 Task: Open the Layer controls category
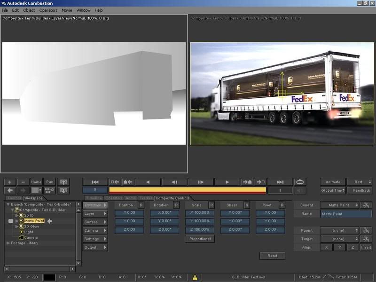pyautogui.click(x=95, y=214)
